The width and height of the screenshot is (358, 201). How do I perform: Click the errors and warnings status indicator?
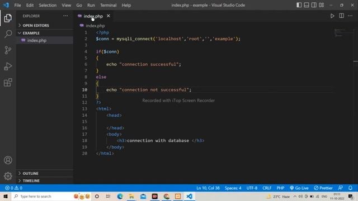click(13, 188)
